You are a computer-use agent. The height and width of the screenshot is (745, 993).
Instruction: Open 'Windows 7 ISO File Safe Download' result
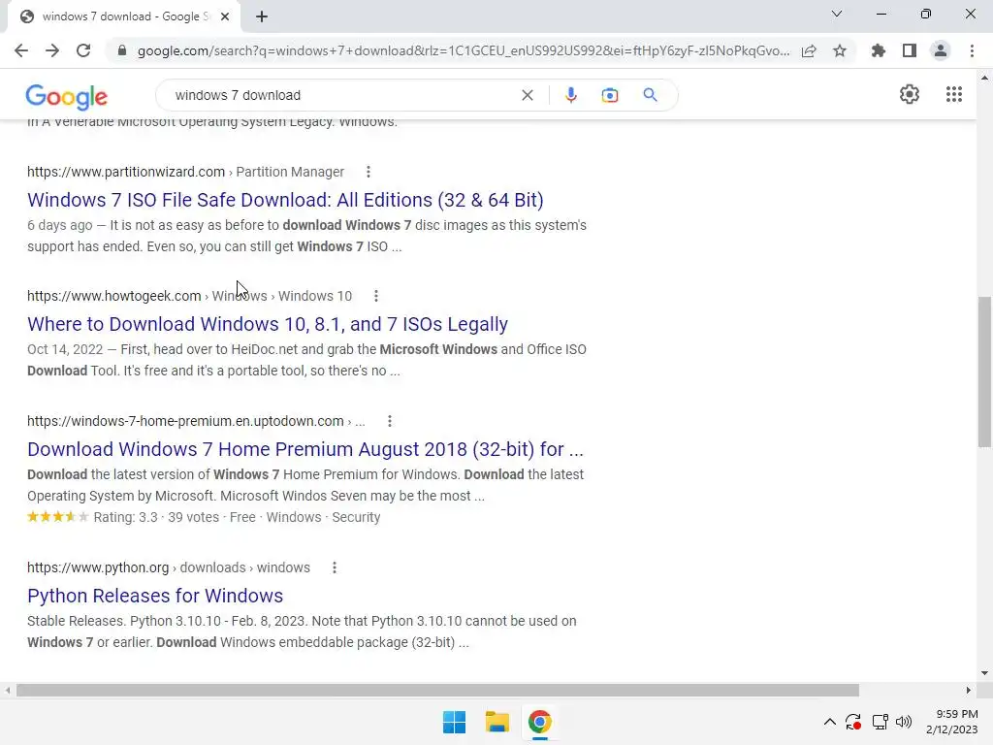click(285, 200)
